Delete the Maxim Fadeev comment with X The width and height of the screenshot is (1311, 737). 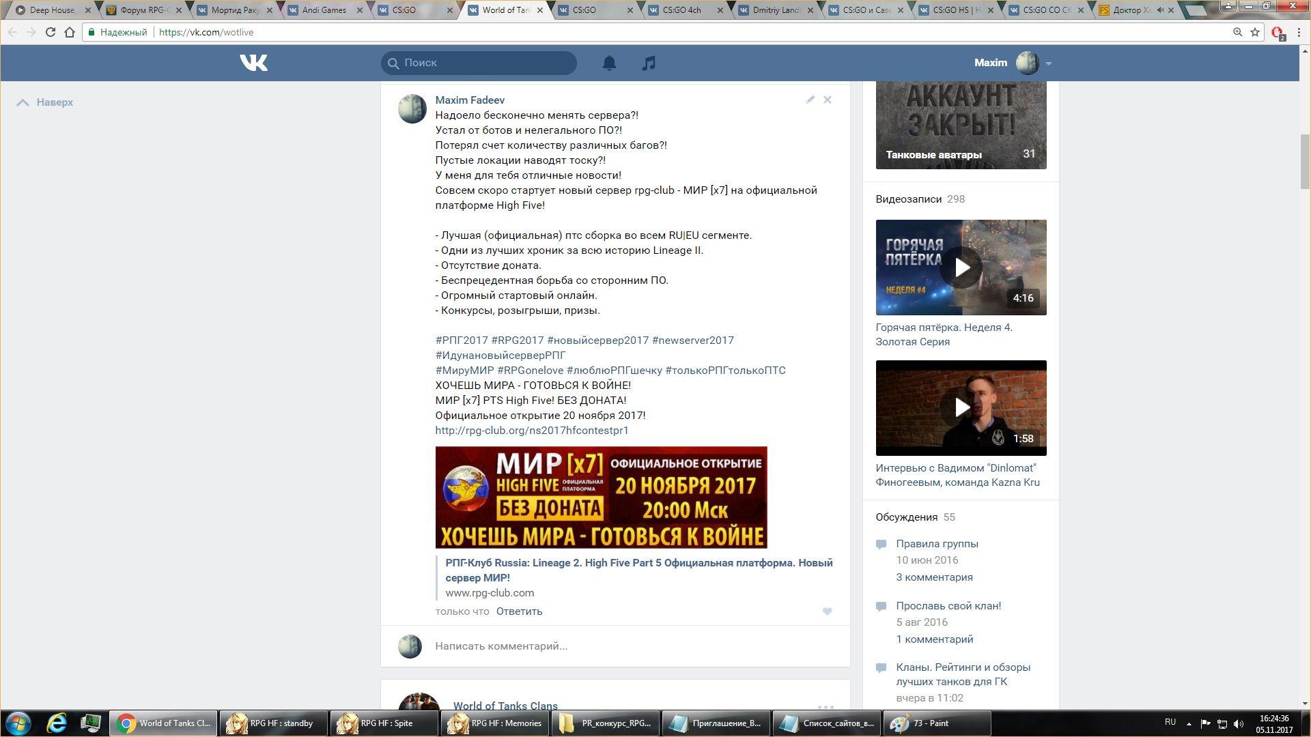click(827, 100)
